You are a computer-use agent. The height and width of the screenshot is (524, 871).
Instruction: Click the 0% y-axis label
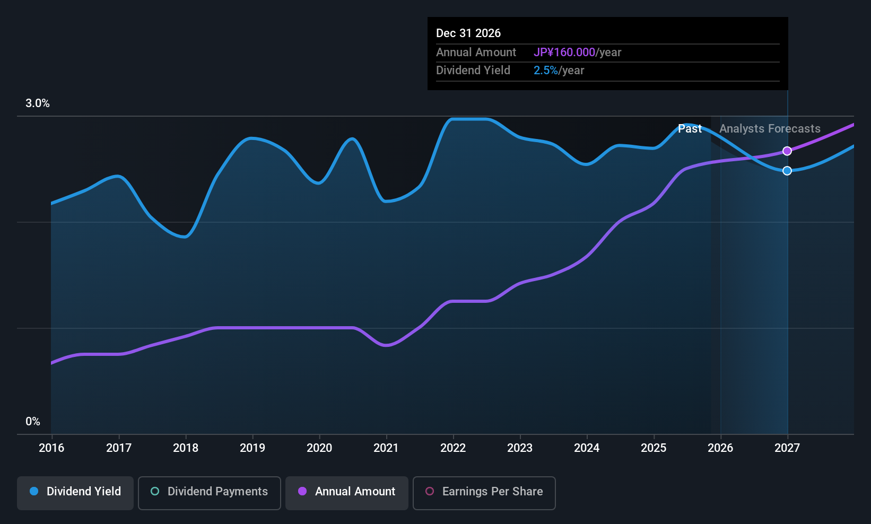pos(33,422)
